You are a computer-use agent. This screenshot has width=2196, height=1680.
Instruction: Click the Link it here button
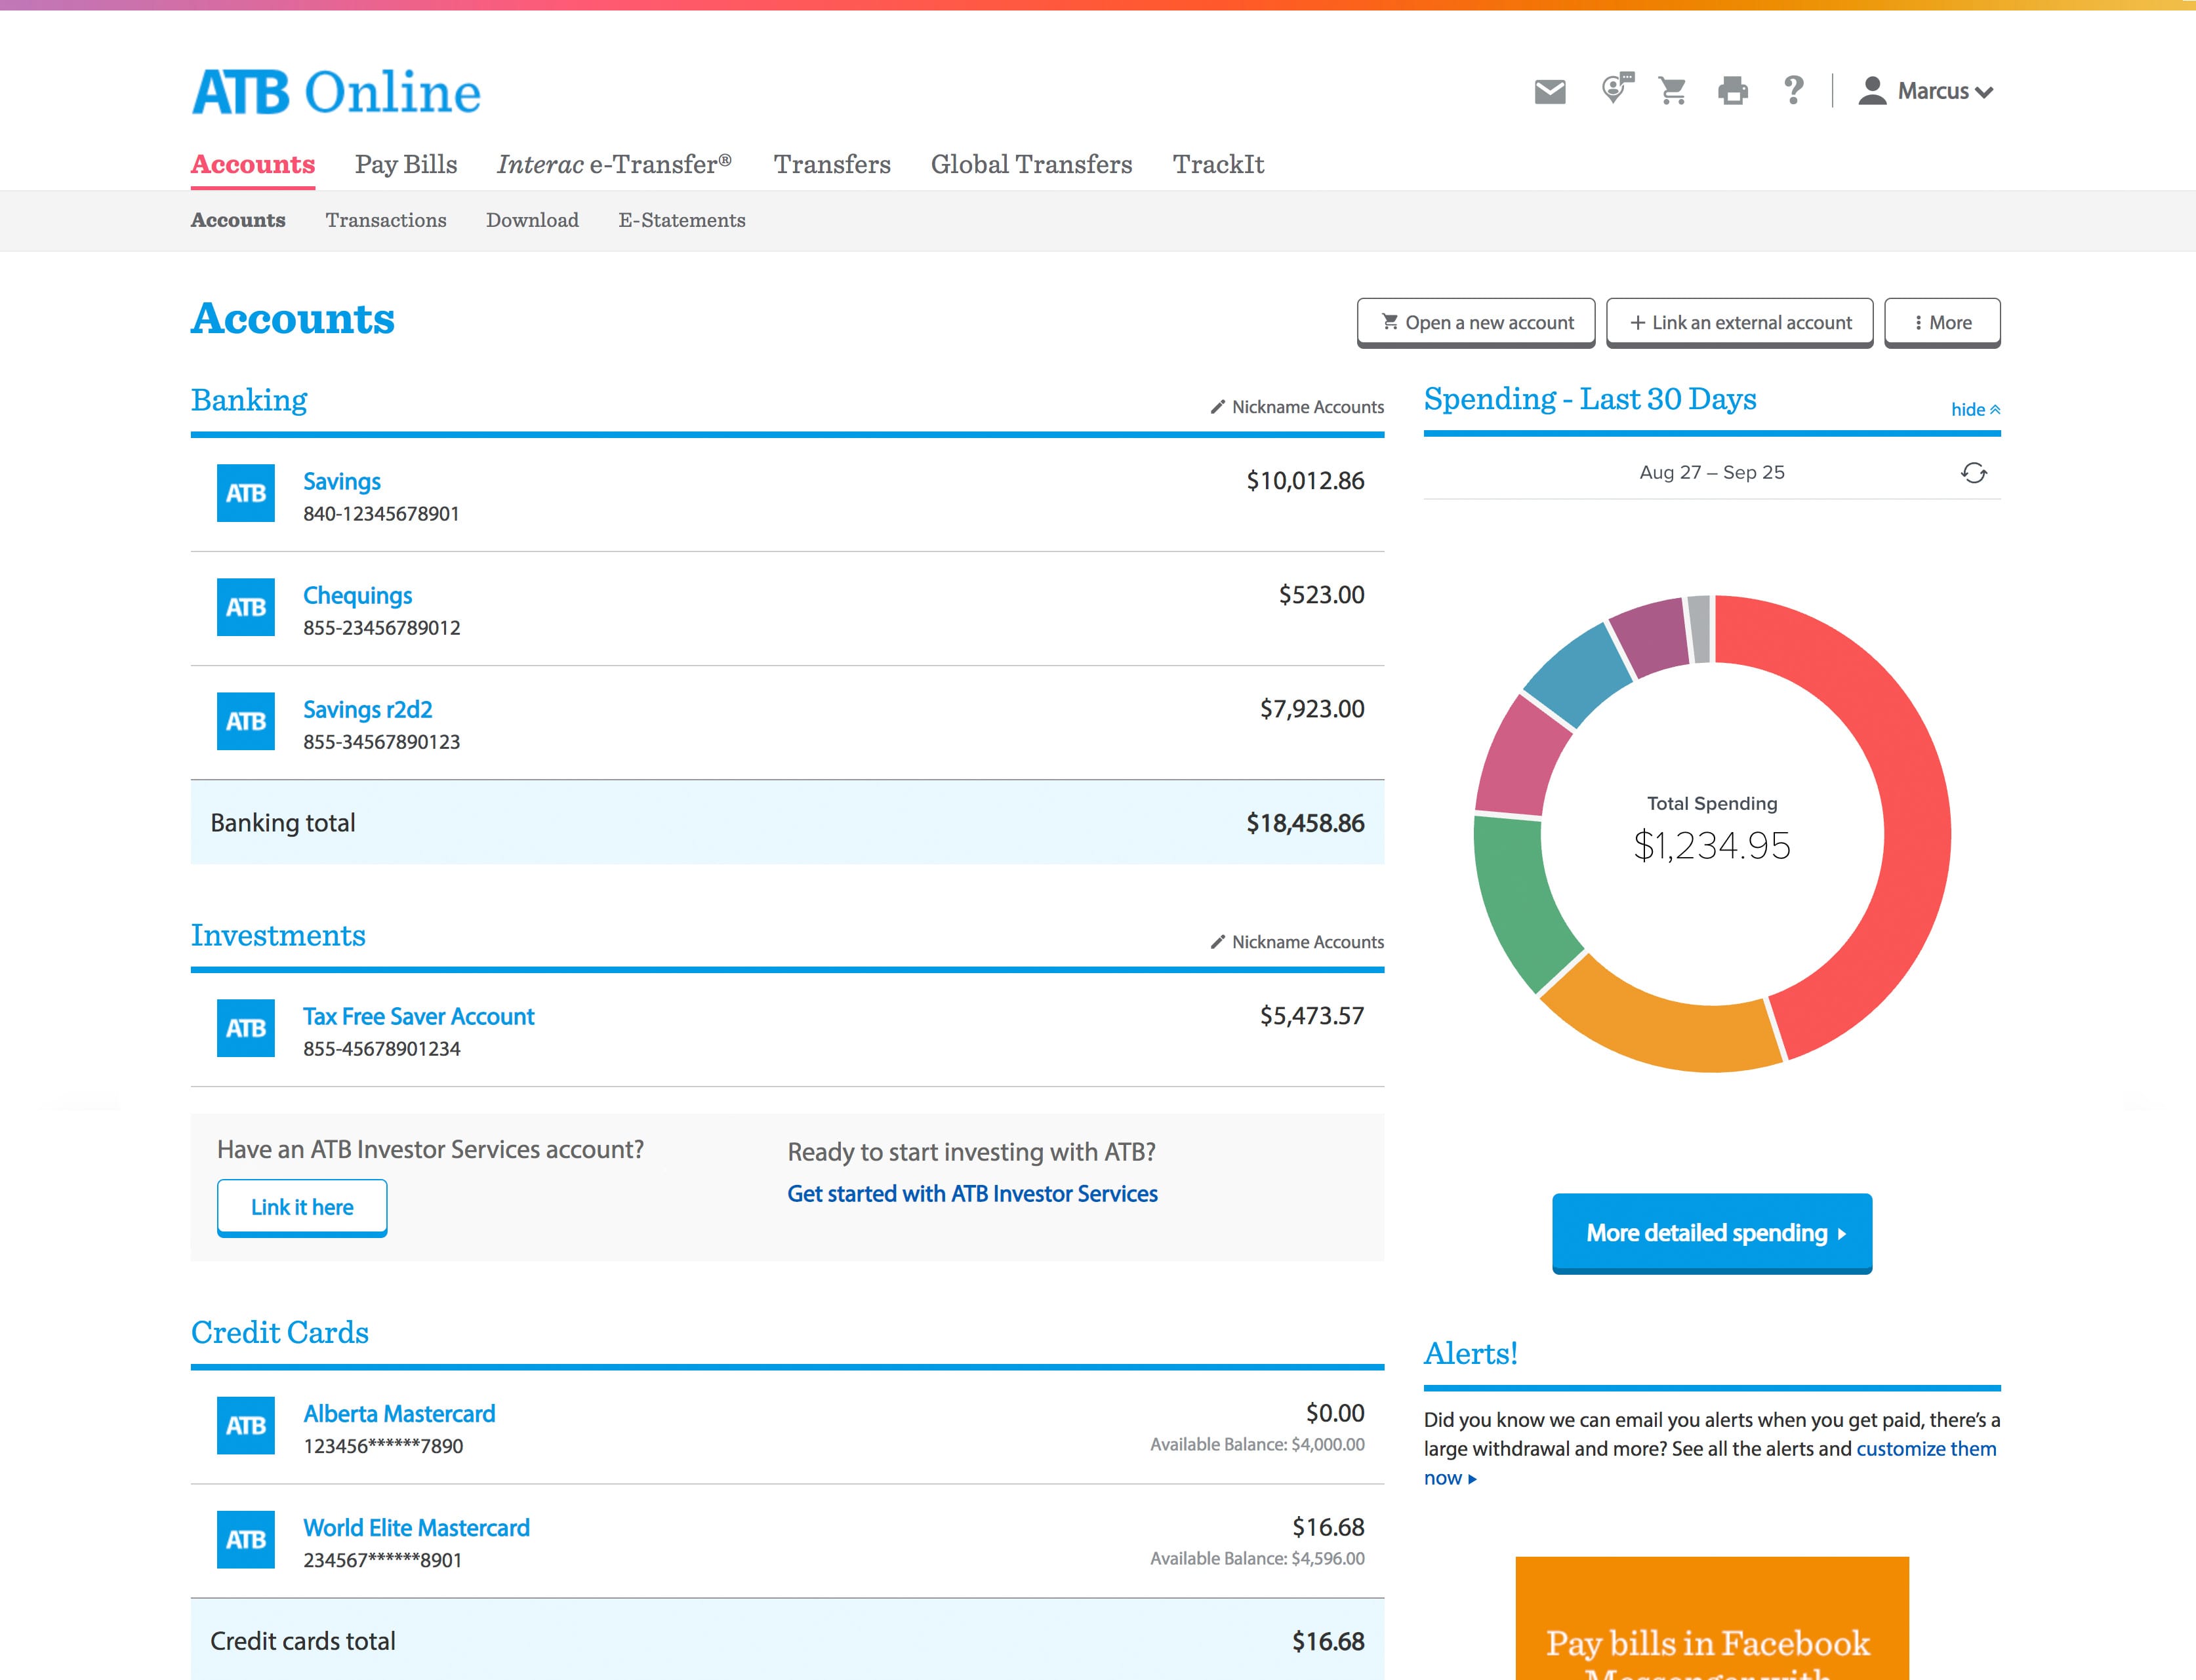tap(302, 1207)
